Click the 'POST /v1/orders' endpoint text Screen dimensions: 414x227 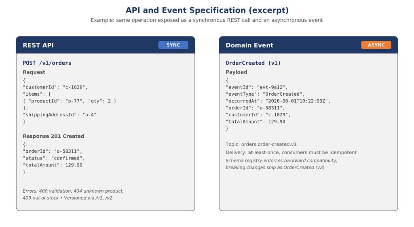(x=47, y=63)
